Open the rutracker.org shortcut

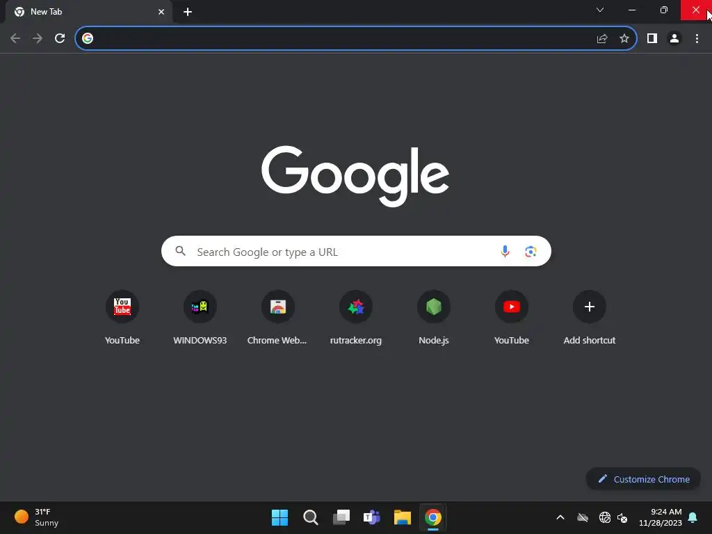355,317
